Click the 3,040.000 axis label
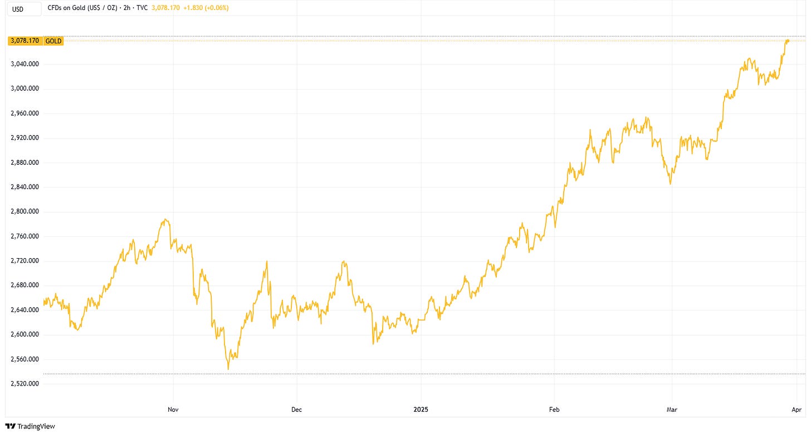Image resolution: width=811 pixels, height=435 pixels. tap(25, 64)
